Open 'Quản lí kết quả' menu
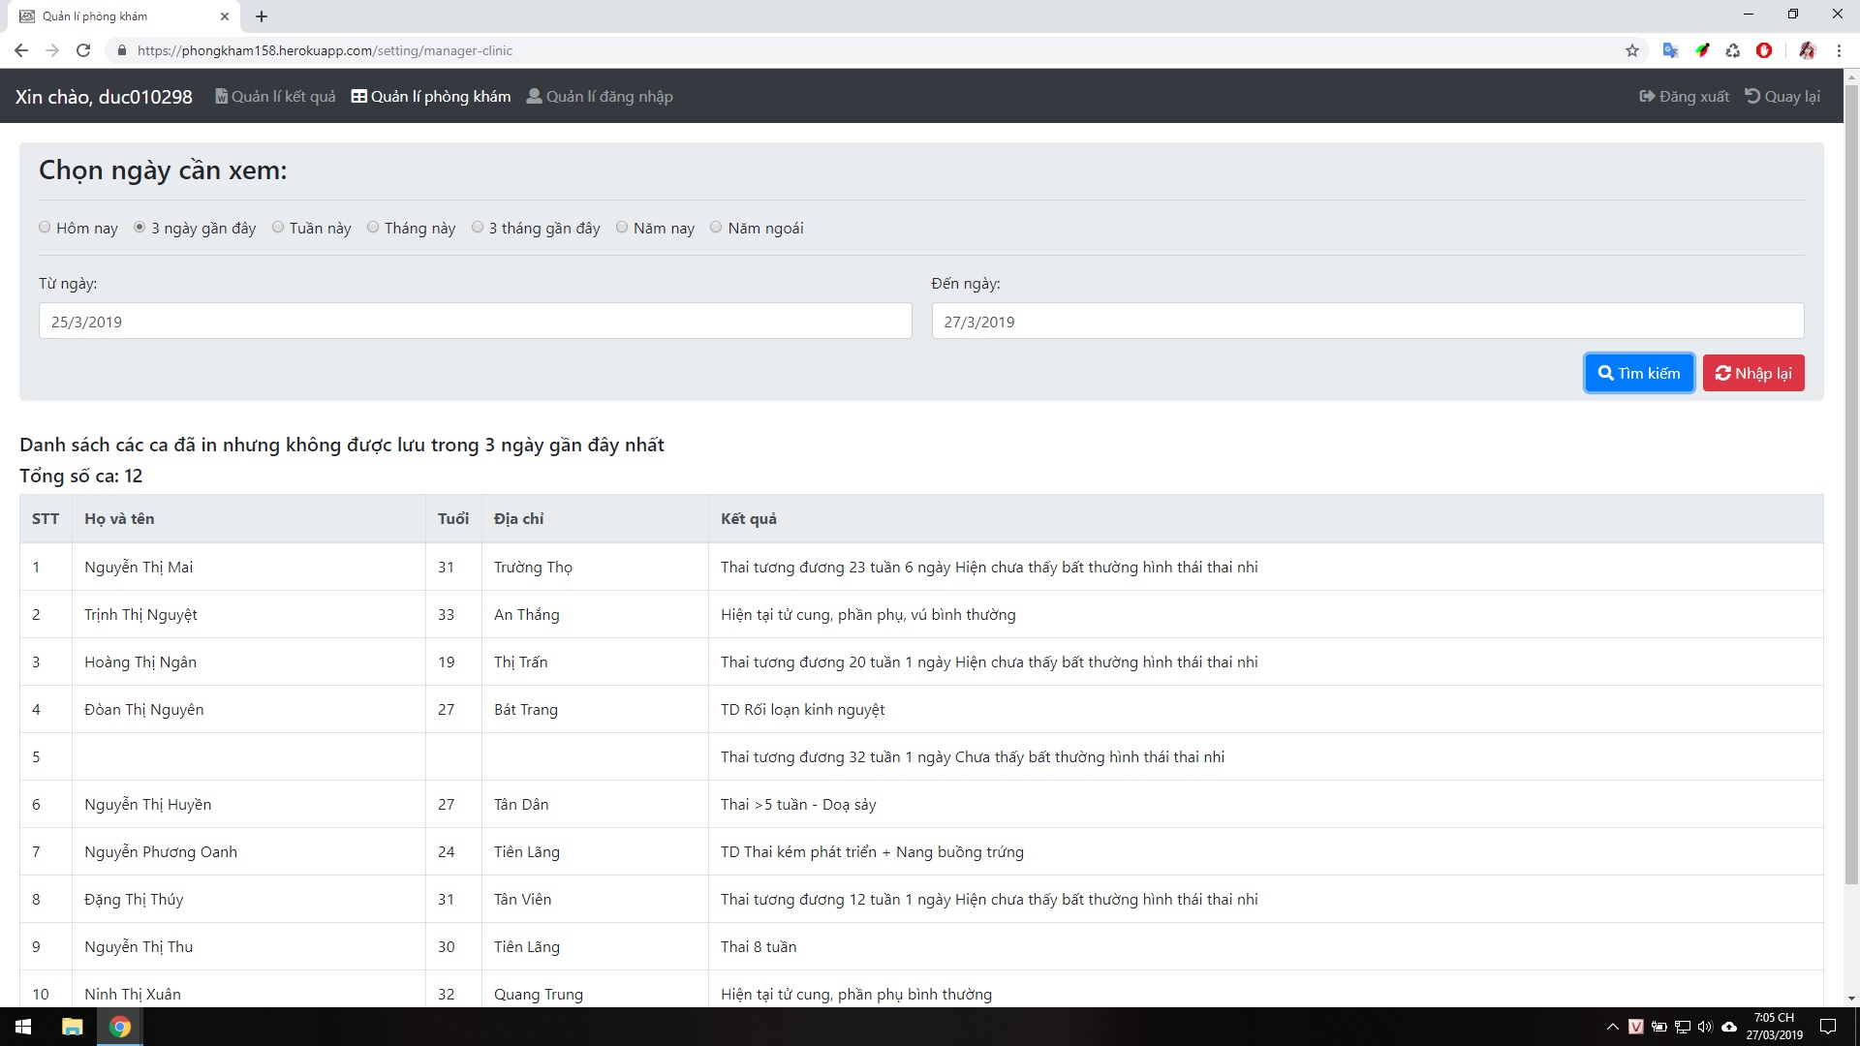Image resolution: width=1860 pixels, height=1046 pixels. tap(275, 97)
